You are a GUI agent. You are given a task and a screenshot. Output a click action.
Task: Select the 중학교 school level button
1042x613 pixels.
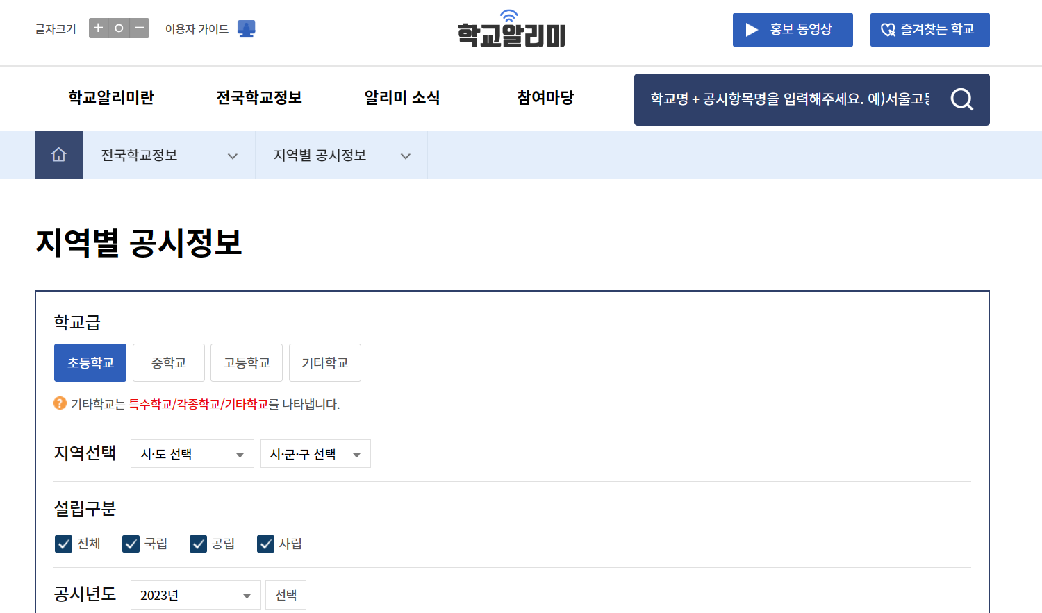pos(168,362)
